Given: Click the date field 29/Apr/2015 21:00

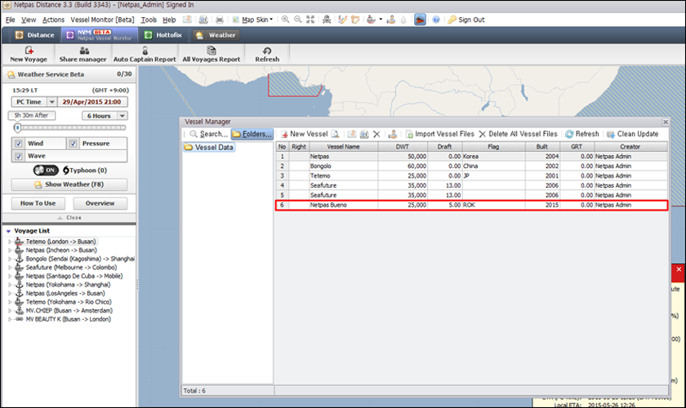Looking at the screenshot, I should [91, 102].
